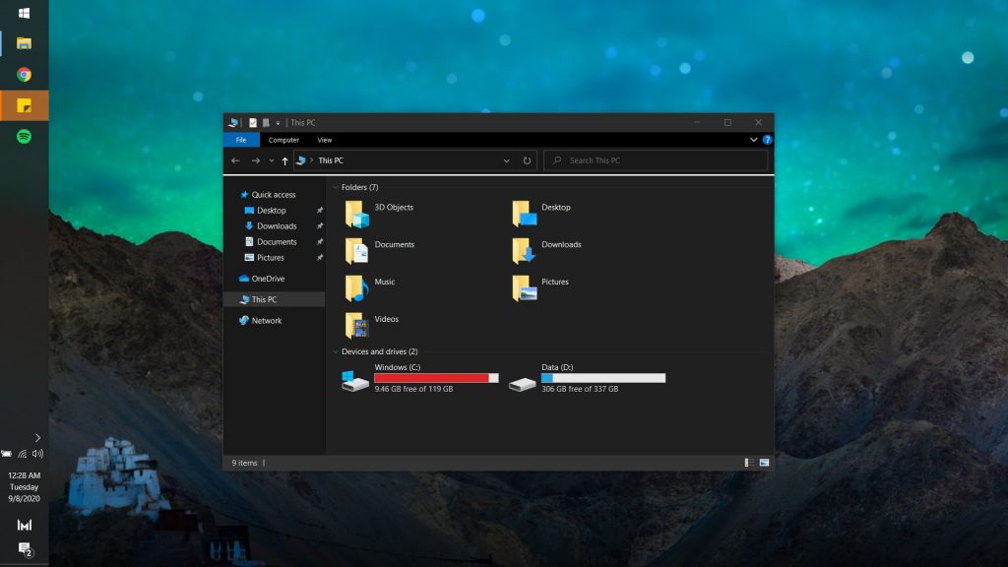Viewport: 1008px width, 567px height.
Task: Select the Downloads folder icon in Folders
Action: tap(524, 251)
